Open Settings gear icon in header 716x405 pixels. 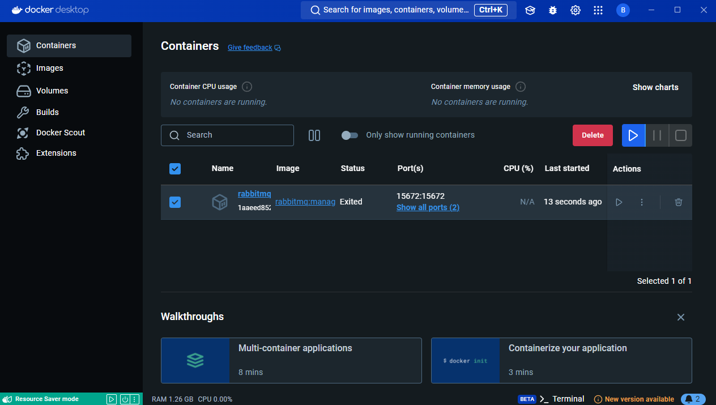576,10
